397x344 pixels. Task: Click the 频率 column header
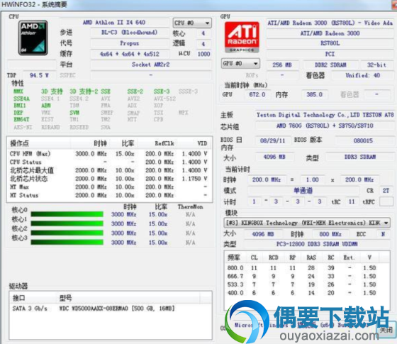coord(234,257)
